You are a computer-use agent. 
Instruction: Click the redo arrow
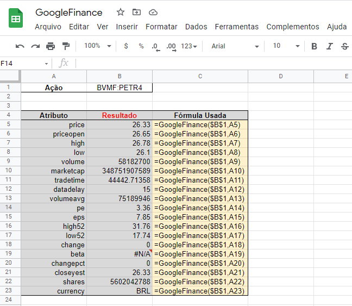(x=35, y=46)
